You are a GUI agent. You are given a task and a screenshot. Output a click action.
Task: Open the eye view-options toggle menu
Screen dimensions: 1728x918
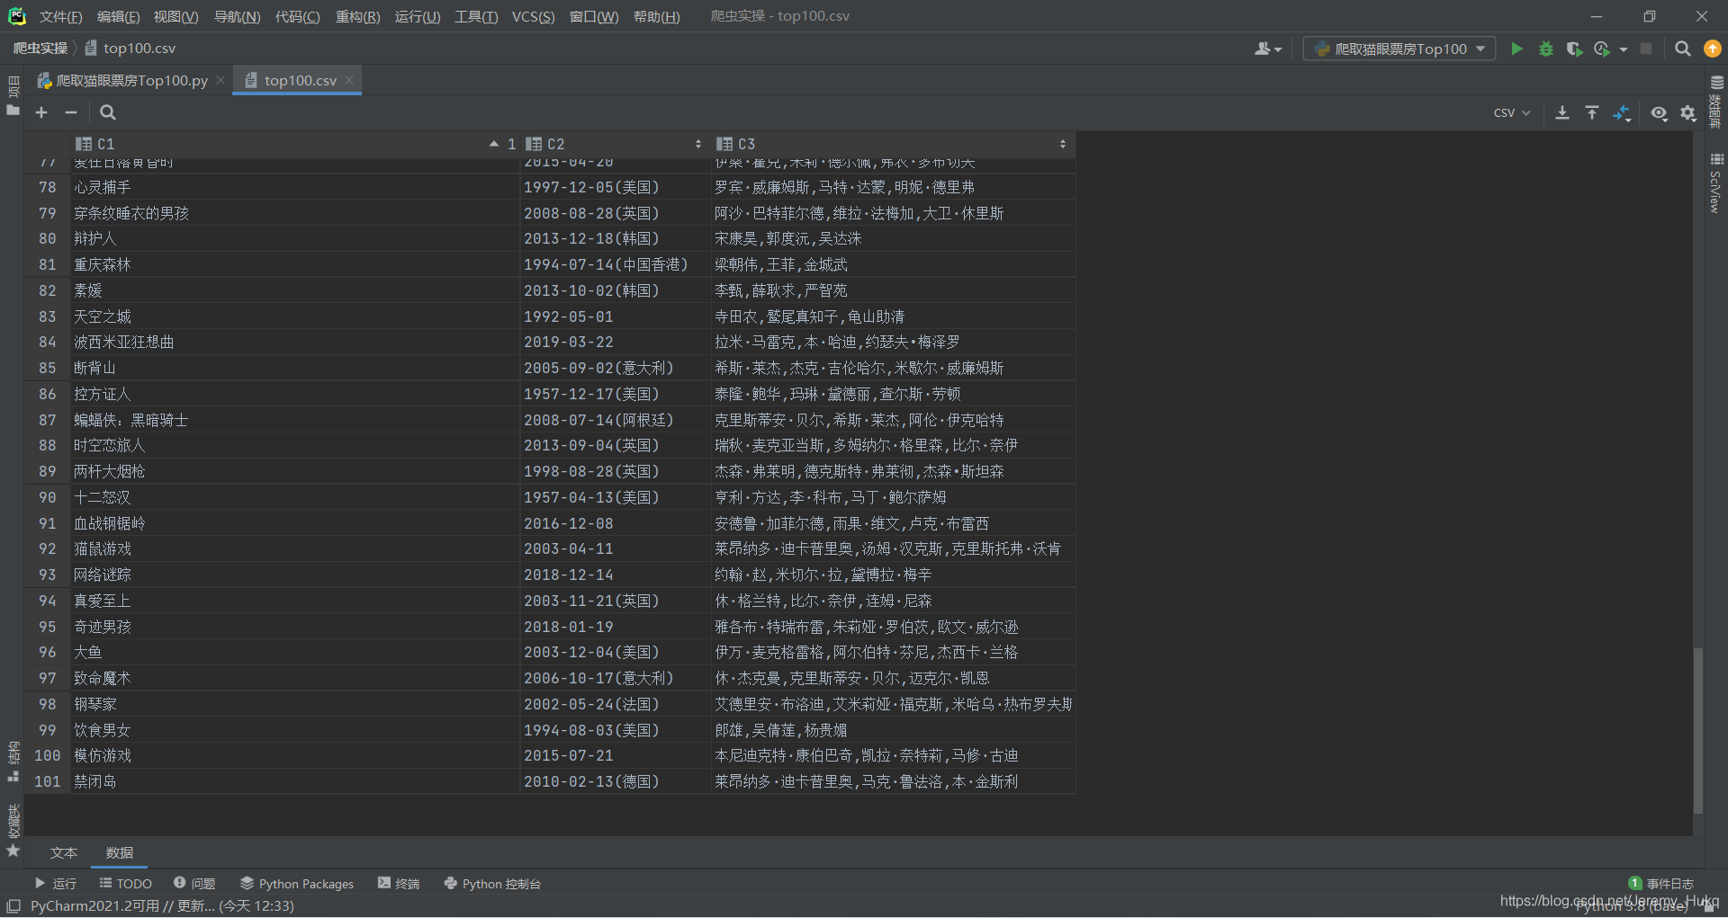[1660, 114]
